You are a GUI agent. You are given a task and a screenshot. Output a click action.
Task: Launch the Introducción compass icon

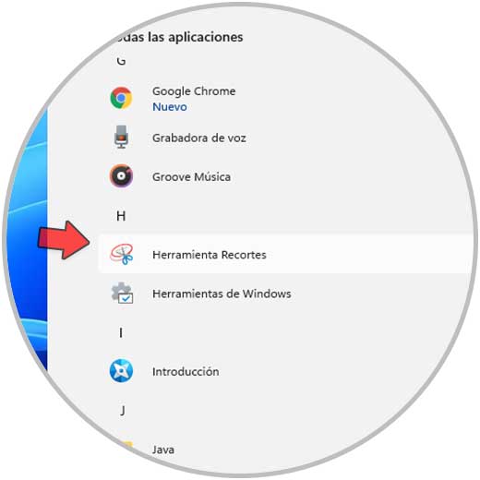(121, 371)
